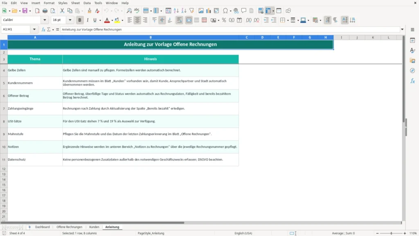Click the Save document icon
The height and width of the screenshot is (236, 419).
click(x=25, y=11)
